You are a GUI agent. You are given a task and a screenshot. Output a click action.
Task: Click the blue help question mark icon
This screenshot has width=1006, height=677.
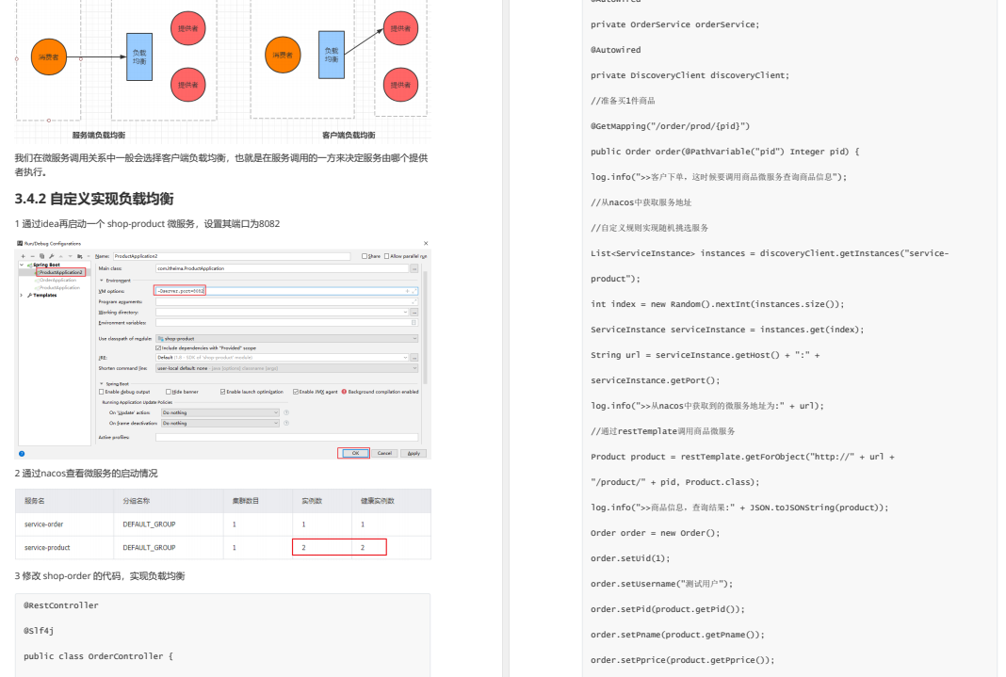click(x=22, y=453)
